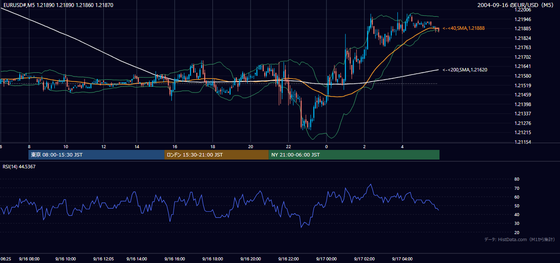Click price axis label 1.21459
Image resolution: width=560 pixels, height=263 pixels.
click(x=522, y=95)
